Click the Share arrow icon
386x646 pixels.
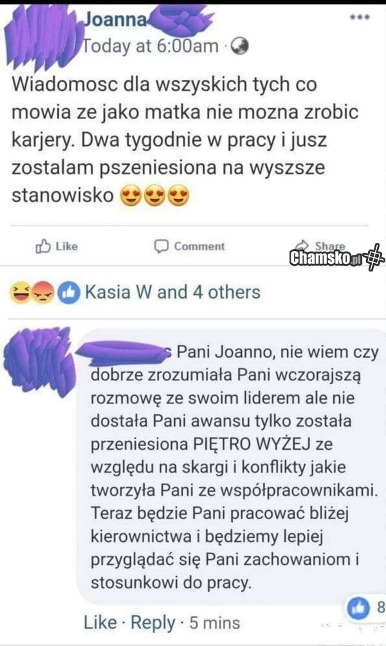(303, 245)
